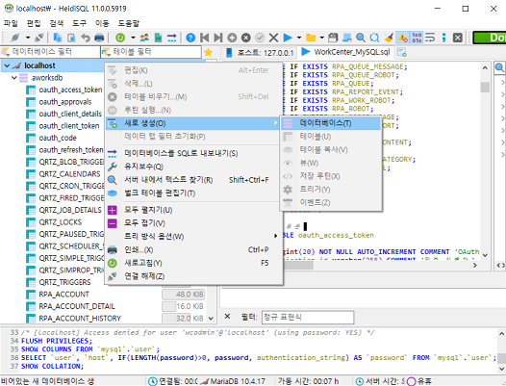Click the printer toolbar icon

(x=99, y=38)
